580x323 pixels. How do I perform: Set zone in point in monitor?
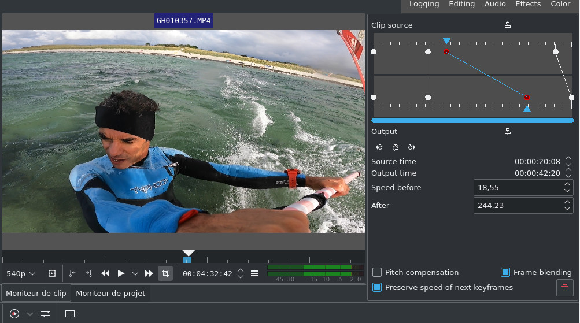(72, 273)
